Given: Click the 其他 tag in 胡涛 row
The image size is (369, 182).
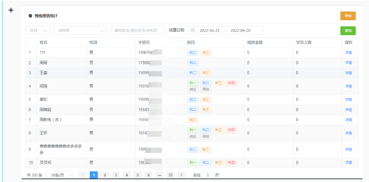Looking at the screenshot, I should tap(206, 89).
